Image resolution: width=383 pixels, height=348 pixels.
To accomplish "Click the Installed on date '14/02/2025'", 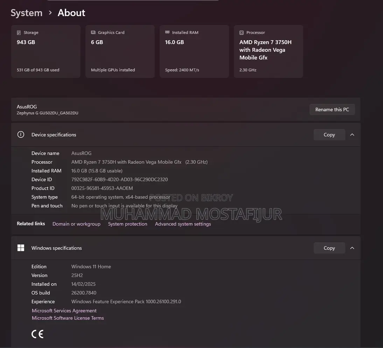I will point(83,284).
